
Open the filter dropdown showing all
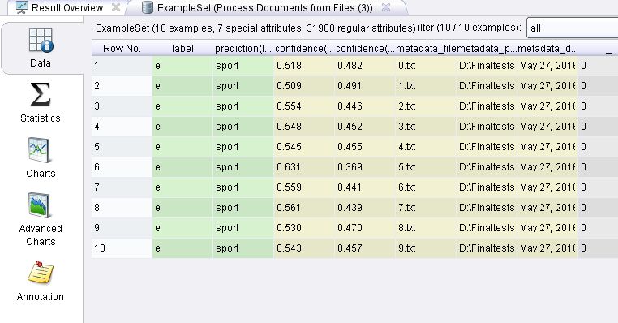coord(573,28)
